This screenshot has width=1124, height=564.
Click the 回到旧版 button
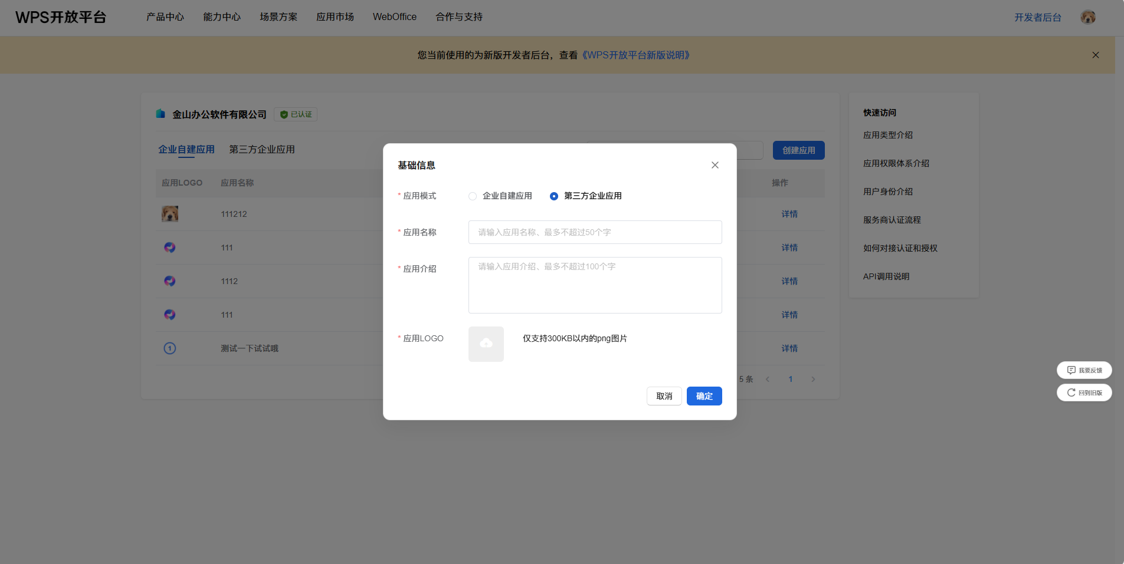coord(1084,393)
